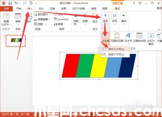
Task: Open Media (媒体) group
Action: pos(124,19)
